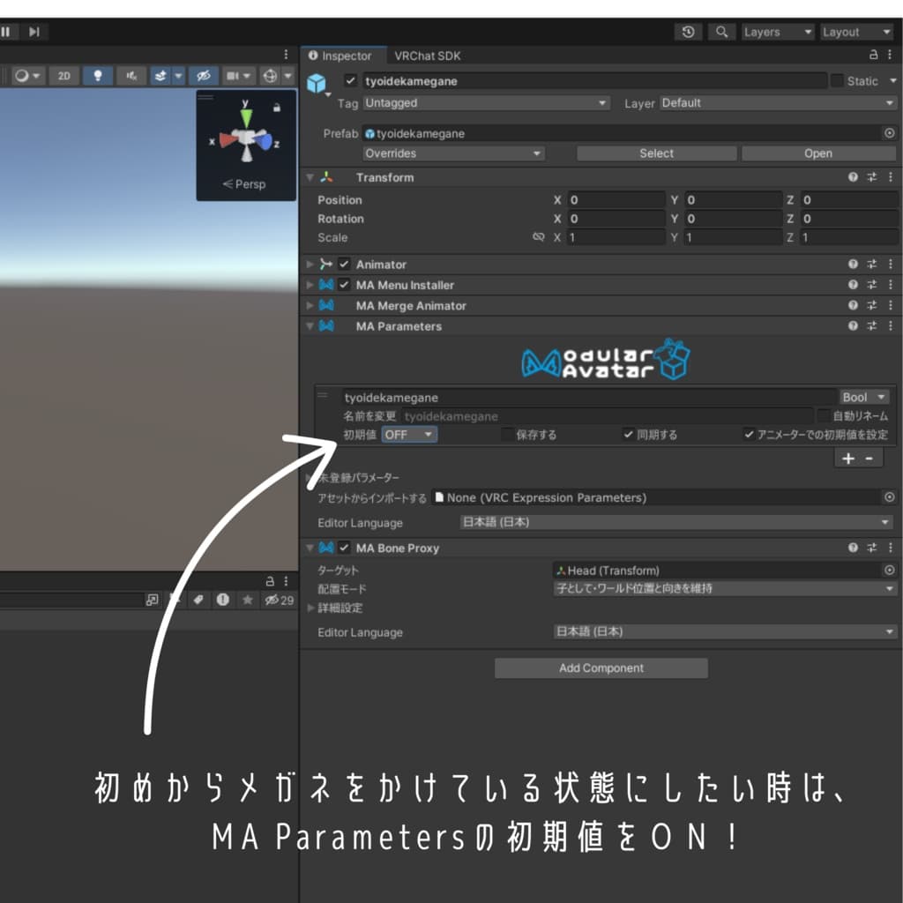Screen dimensions: 903x903
Task: Click the Add Component button
Action: (x=599, y=668)
